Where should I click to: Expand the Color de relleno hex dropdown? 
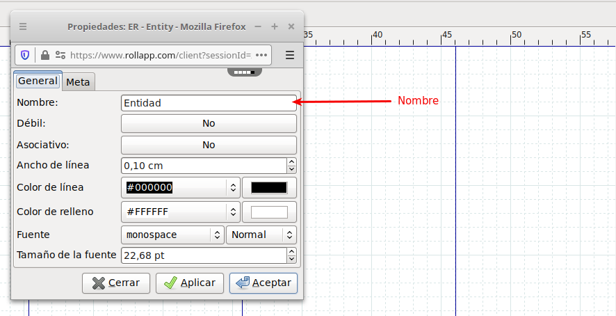click(232, 212)
